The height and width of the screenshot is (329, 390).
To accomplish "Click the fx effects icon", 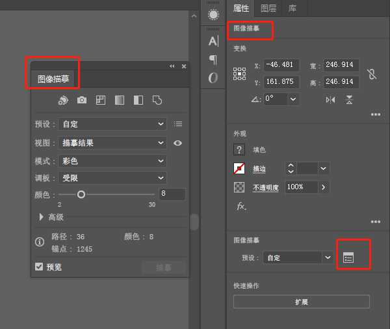I will (241, 206).
